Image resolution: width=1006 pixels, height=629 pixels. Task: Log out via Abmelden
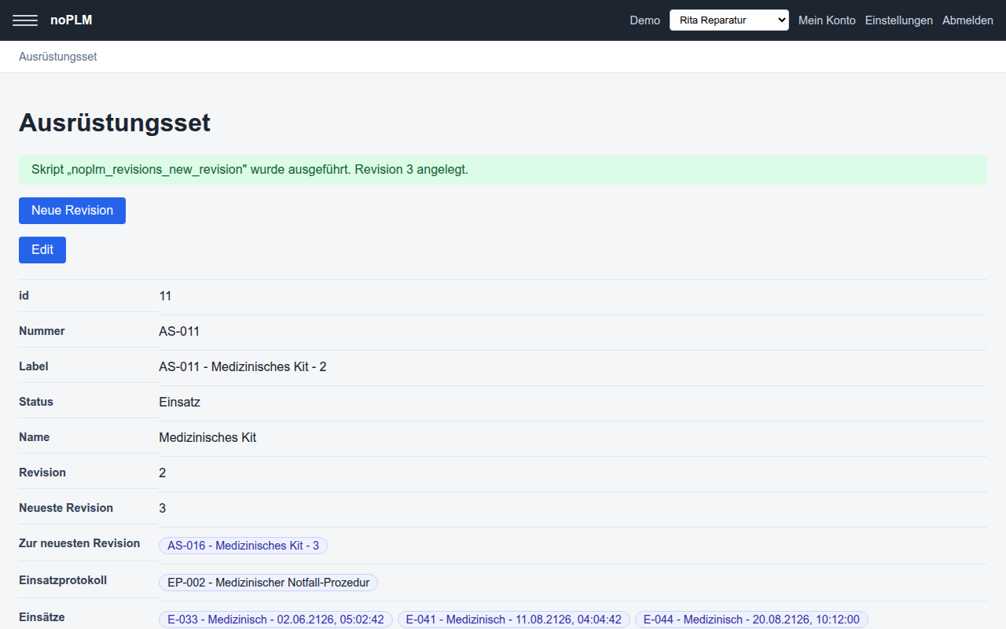click(x=967, y=20)
